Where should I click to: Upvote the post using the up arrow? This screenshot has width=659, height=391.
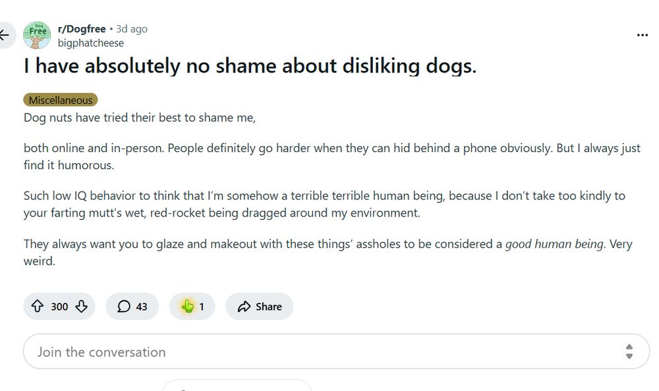(39, 306)
